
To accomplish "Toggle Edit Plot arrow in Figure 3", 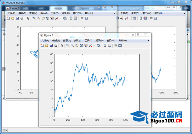I will tap(62, 46).
